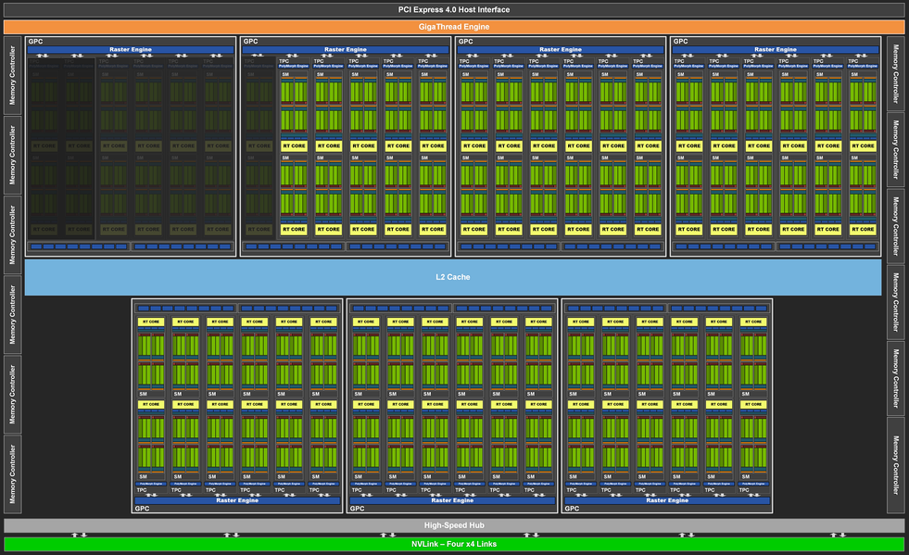
Task: Select the gray High-Speed Hub bar
Action: click(x=454, y=525)
